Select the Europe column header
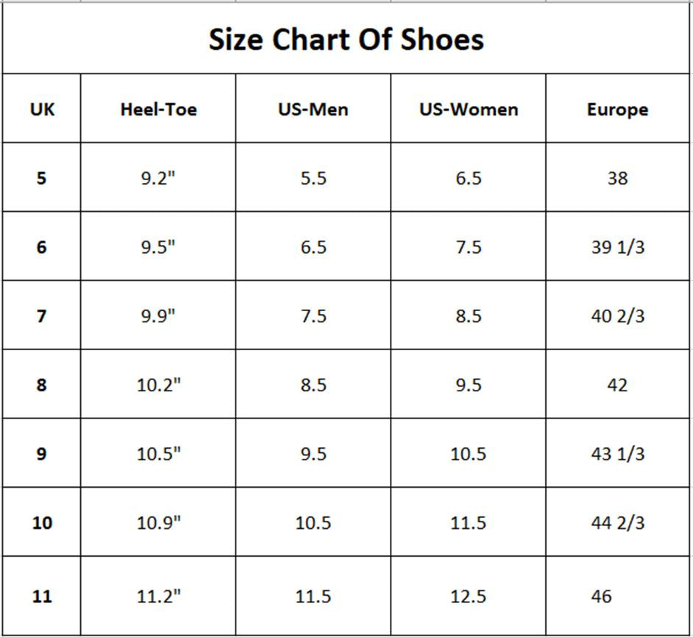This screenshot has height=637, width=693. pyautogui.click(x=617, y=110)
